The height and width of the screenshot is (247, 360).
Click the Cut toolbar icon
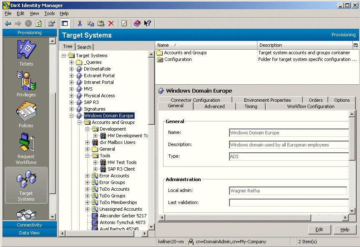click(80, 23)
